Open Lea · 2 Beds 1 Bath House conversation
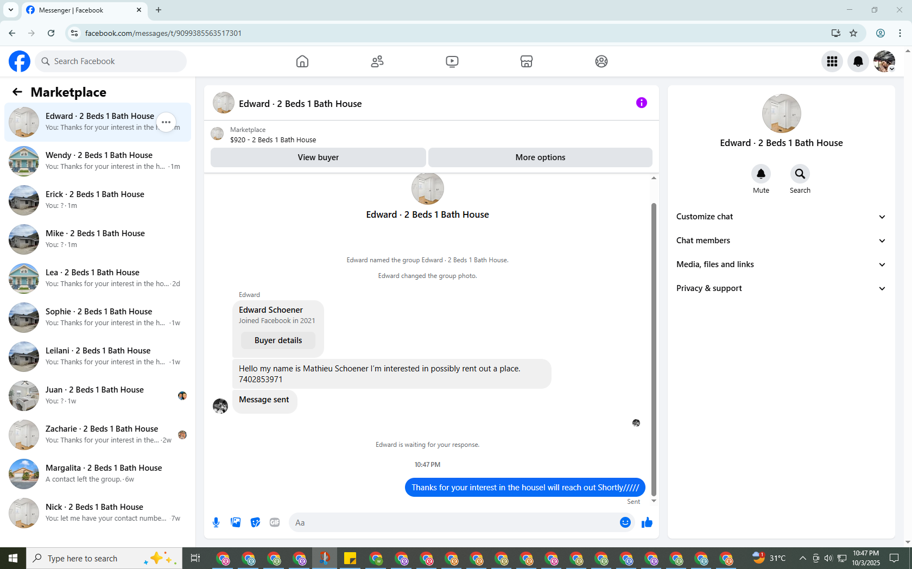Screen dimensions: 912x569 (98, 279)
